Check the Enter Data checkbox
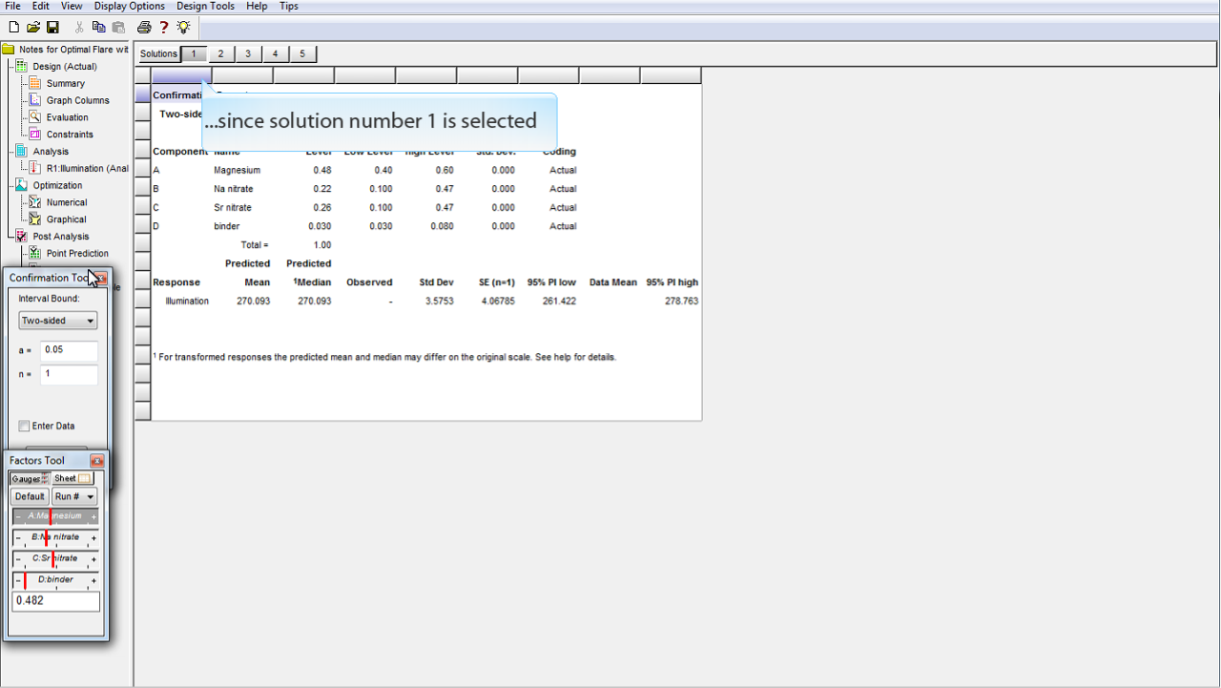Image resolution: width=1221 pixels, height=688 pixels. click(24, 427)
